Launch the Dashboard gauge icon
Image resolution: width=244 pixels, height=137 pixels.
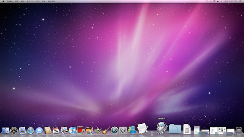coord(14,131)
